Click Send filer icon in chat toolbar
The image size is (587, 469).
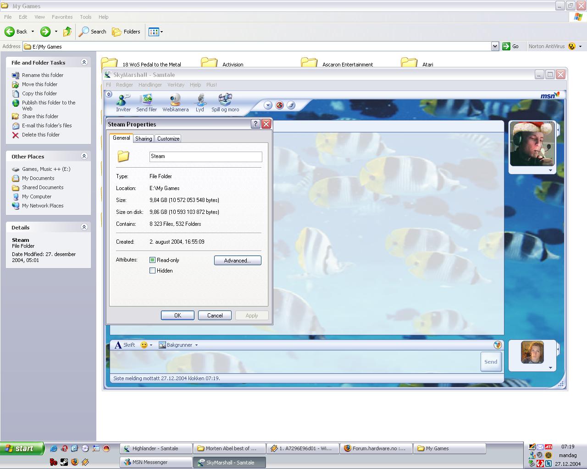[146, 103]
